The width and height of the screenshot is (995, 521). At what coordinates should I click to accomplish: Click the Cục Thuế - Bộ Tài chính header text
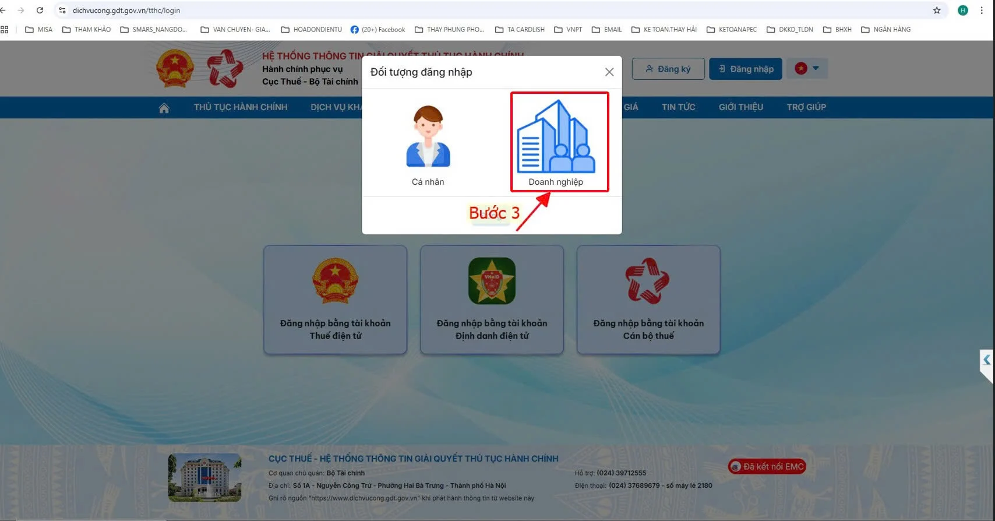310,82
